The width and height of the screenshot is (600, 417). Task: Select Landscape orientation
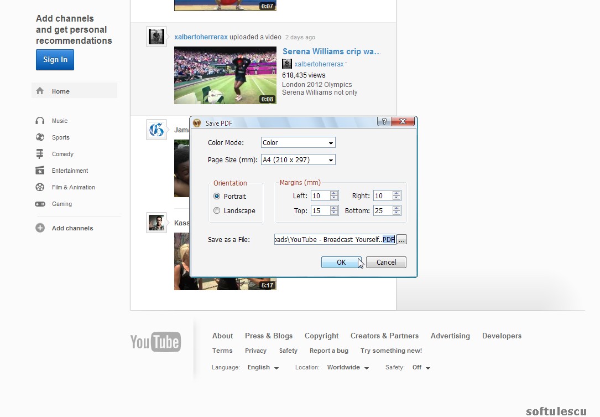point(217,211)
